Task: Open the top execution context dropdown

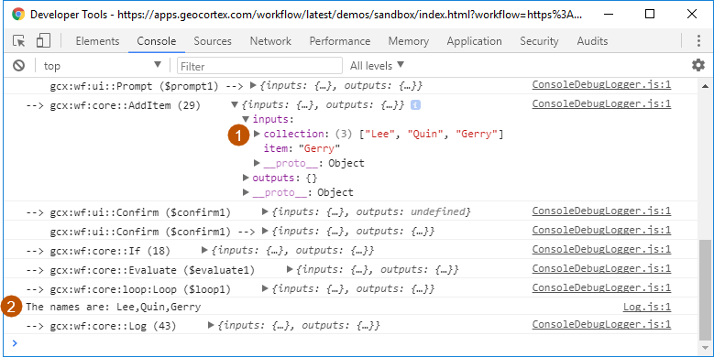Action: [102, 66]
